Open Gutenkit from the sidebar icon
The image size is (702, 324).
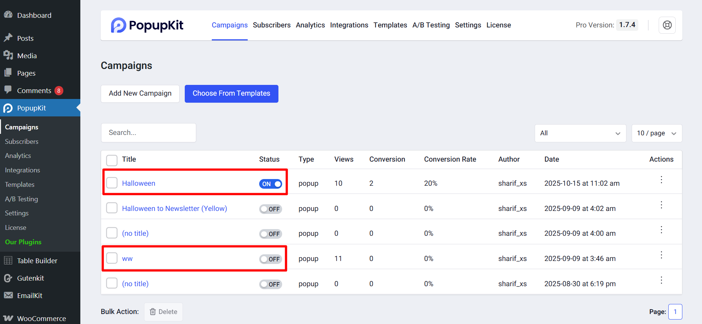tap(8, 278)
